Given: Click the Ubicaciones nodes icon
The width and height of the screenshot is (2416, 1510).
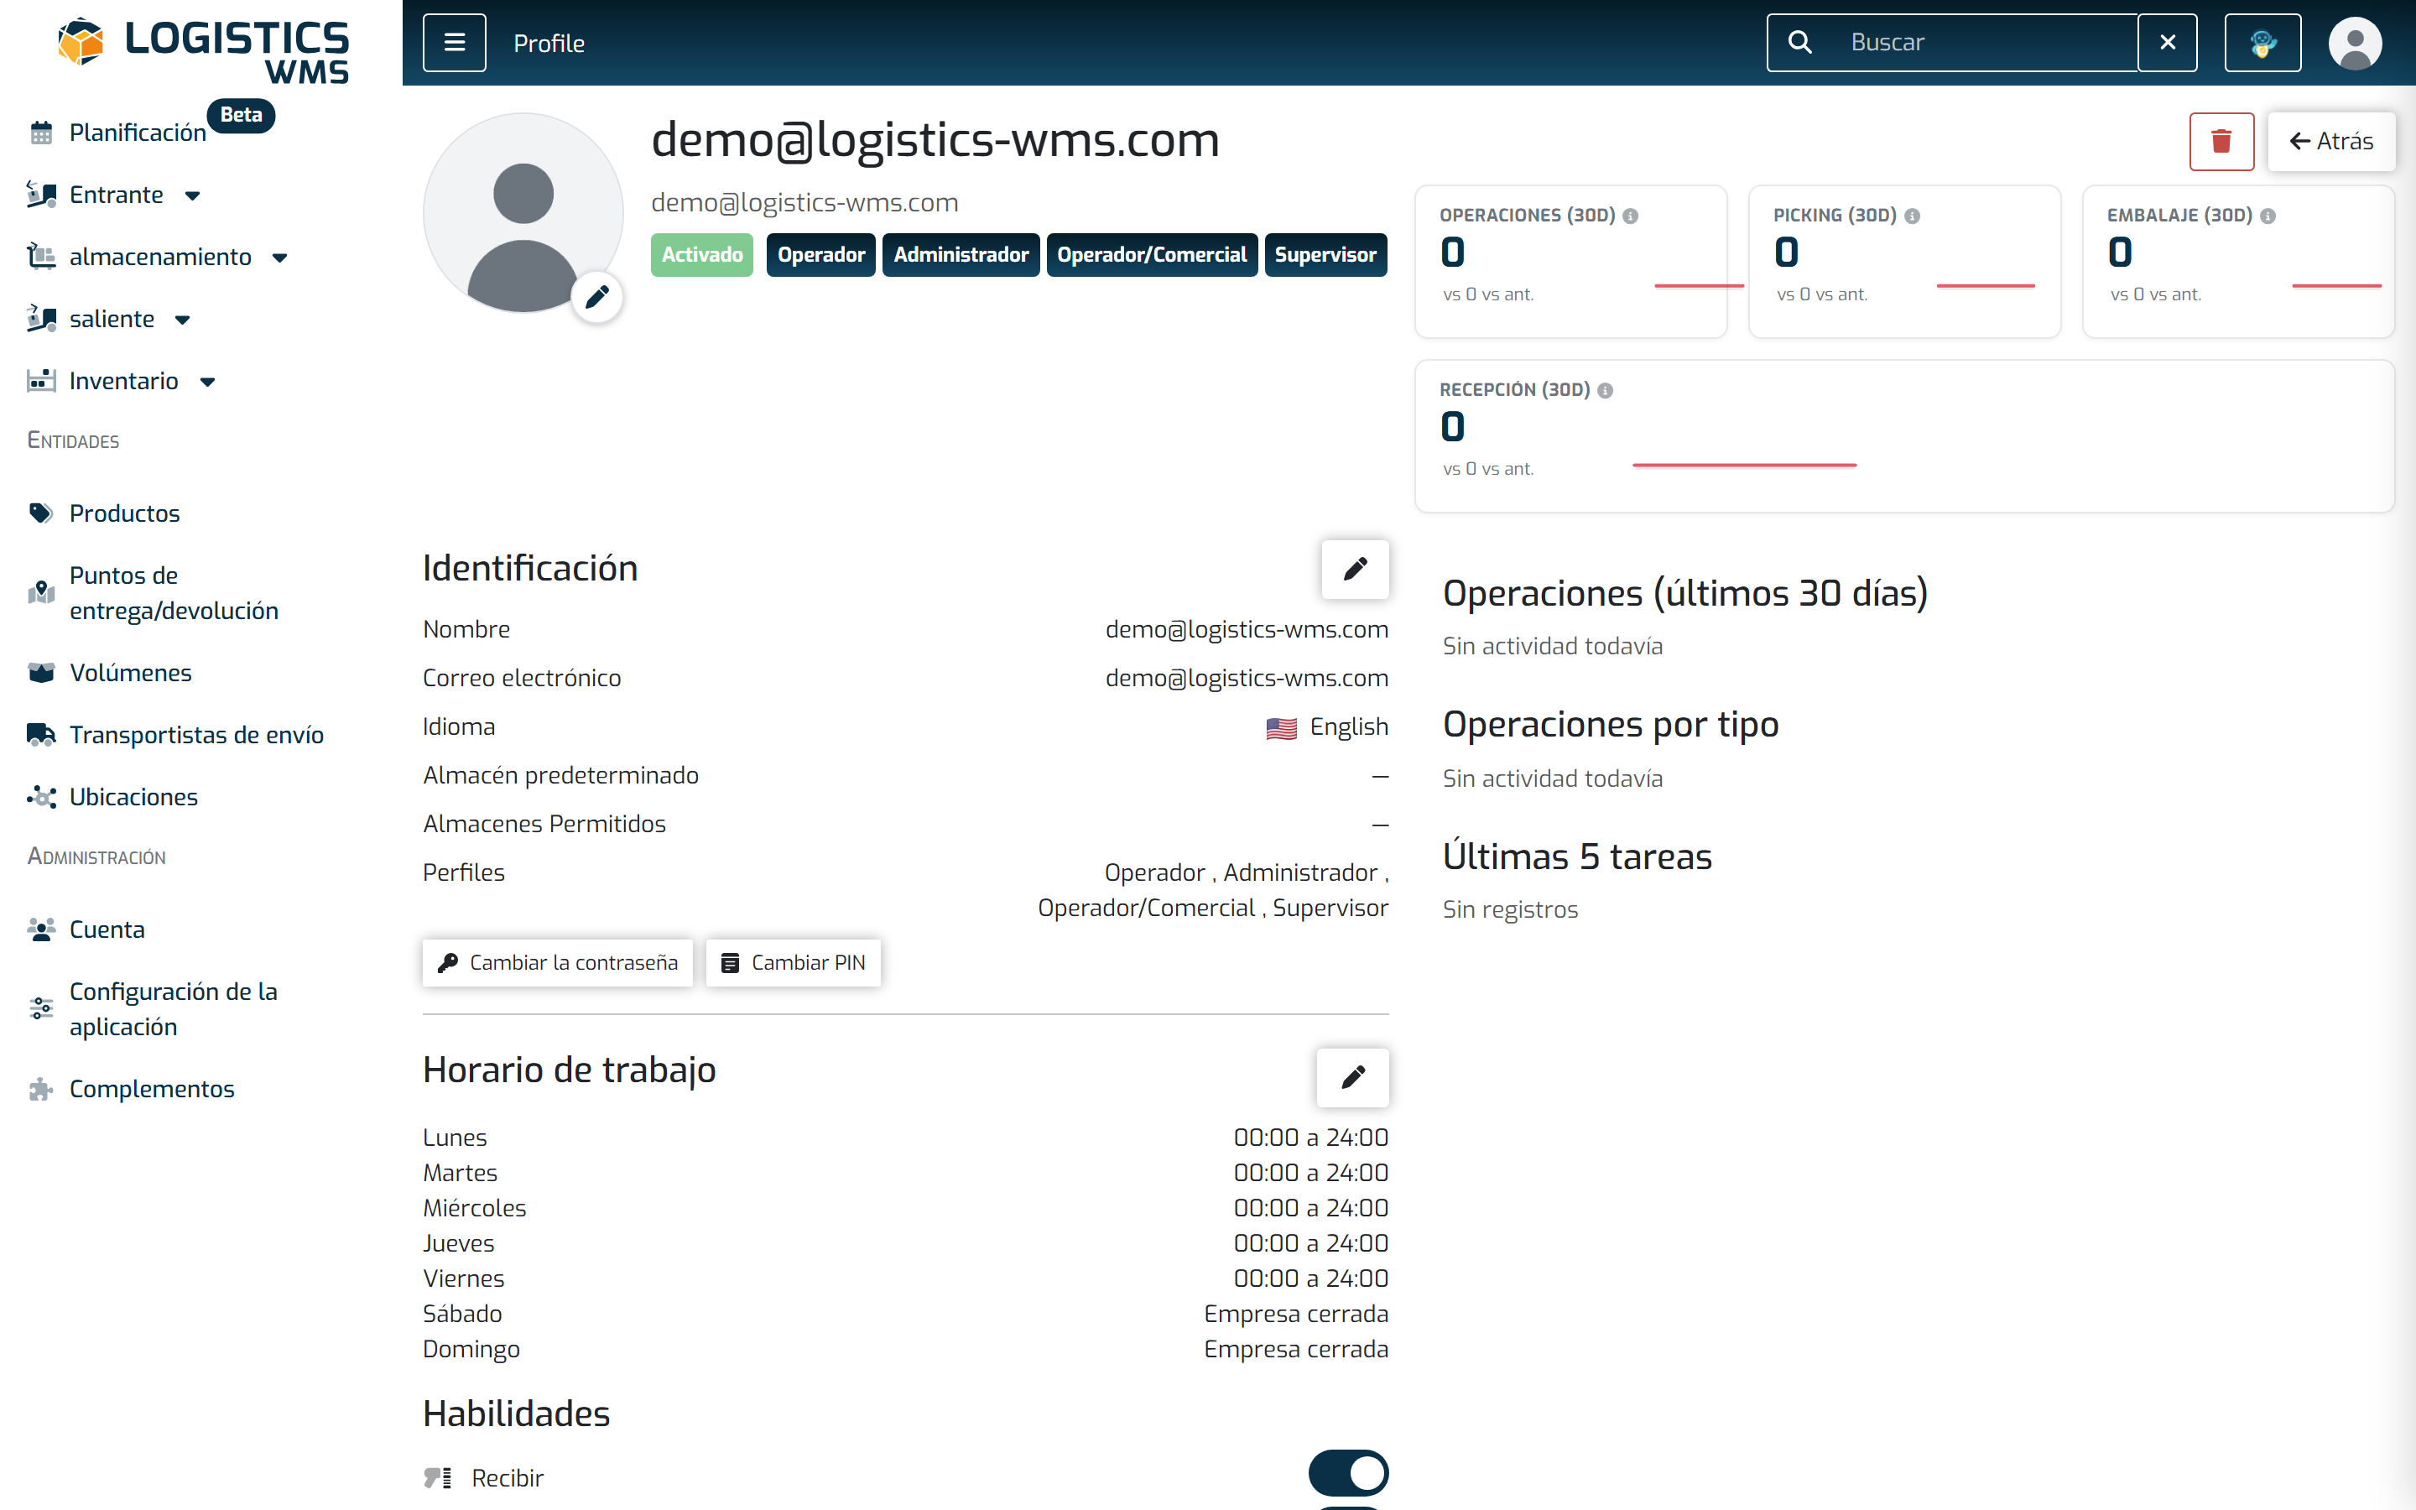Looking at the screenshot, I should pos(41,797).
